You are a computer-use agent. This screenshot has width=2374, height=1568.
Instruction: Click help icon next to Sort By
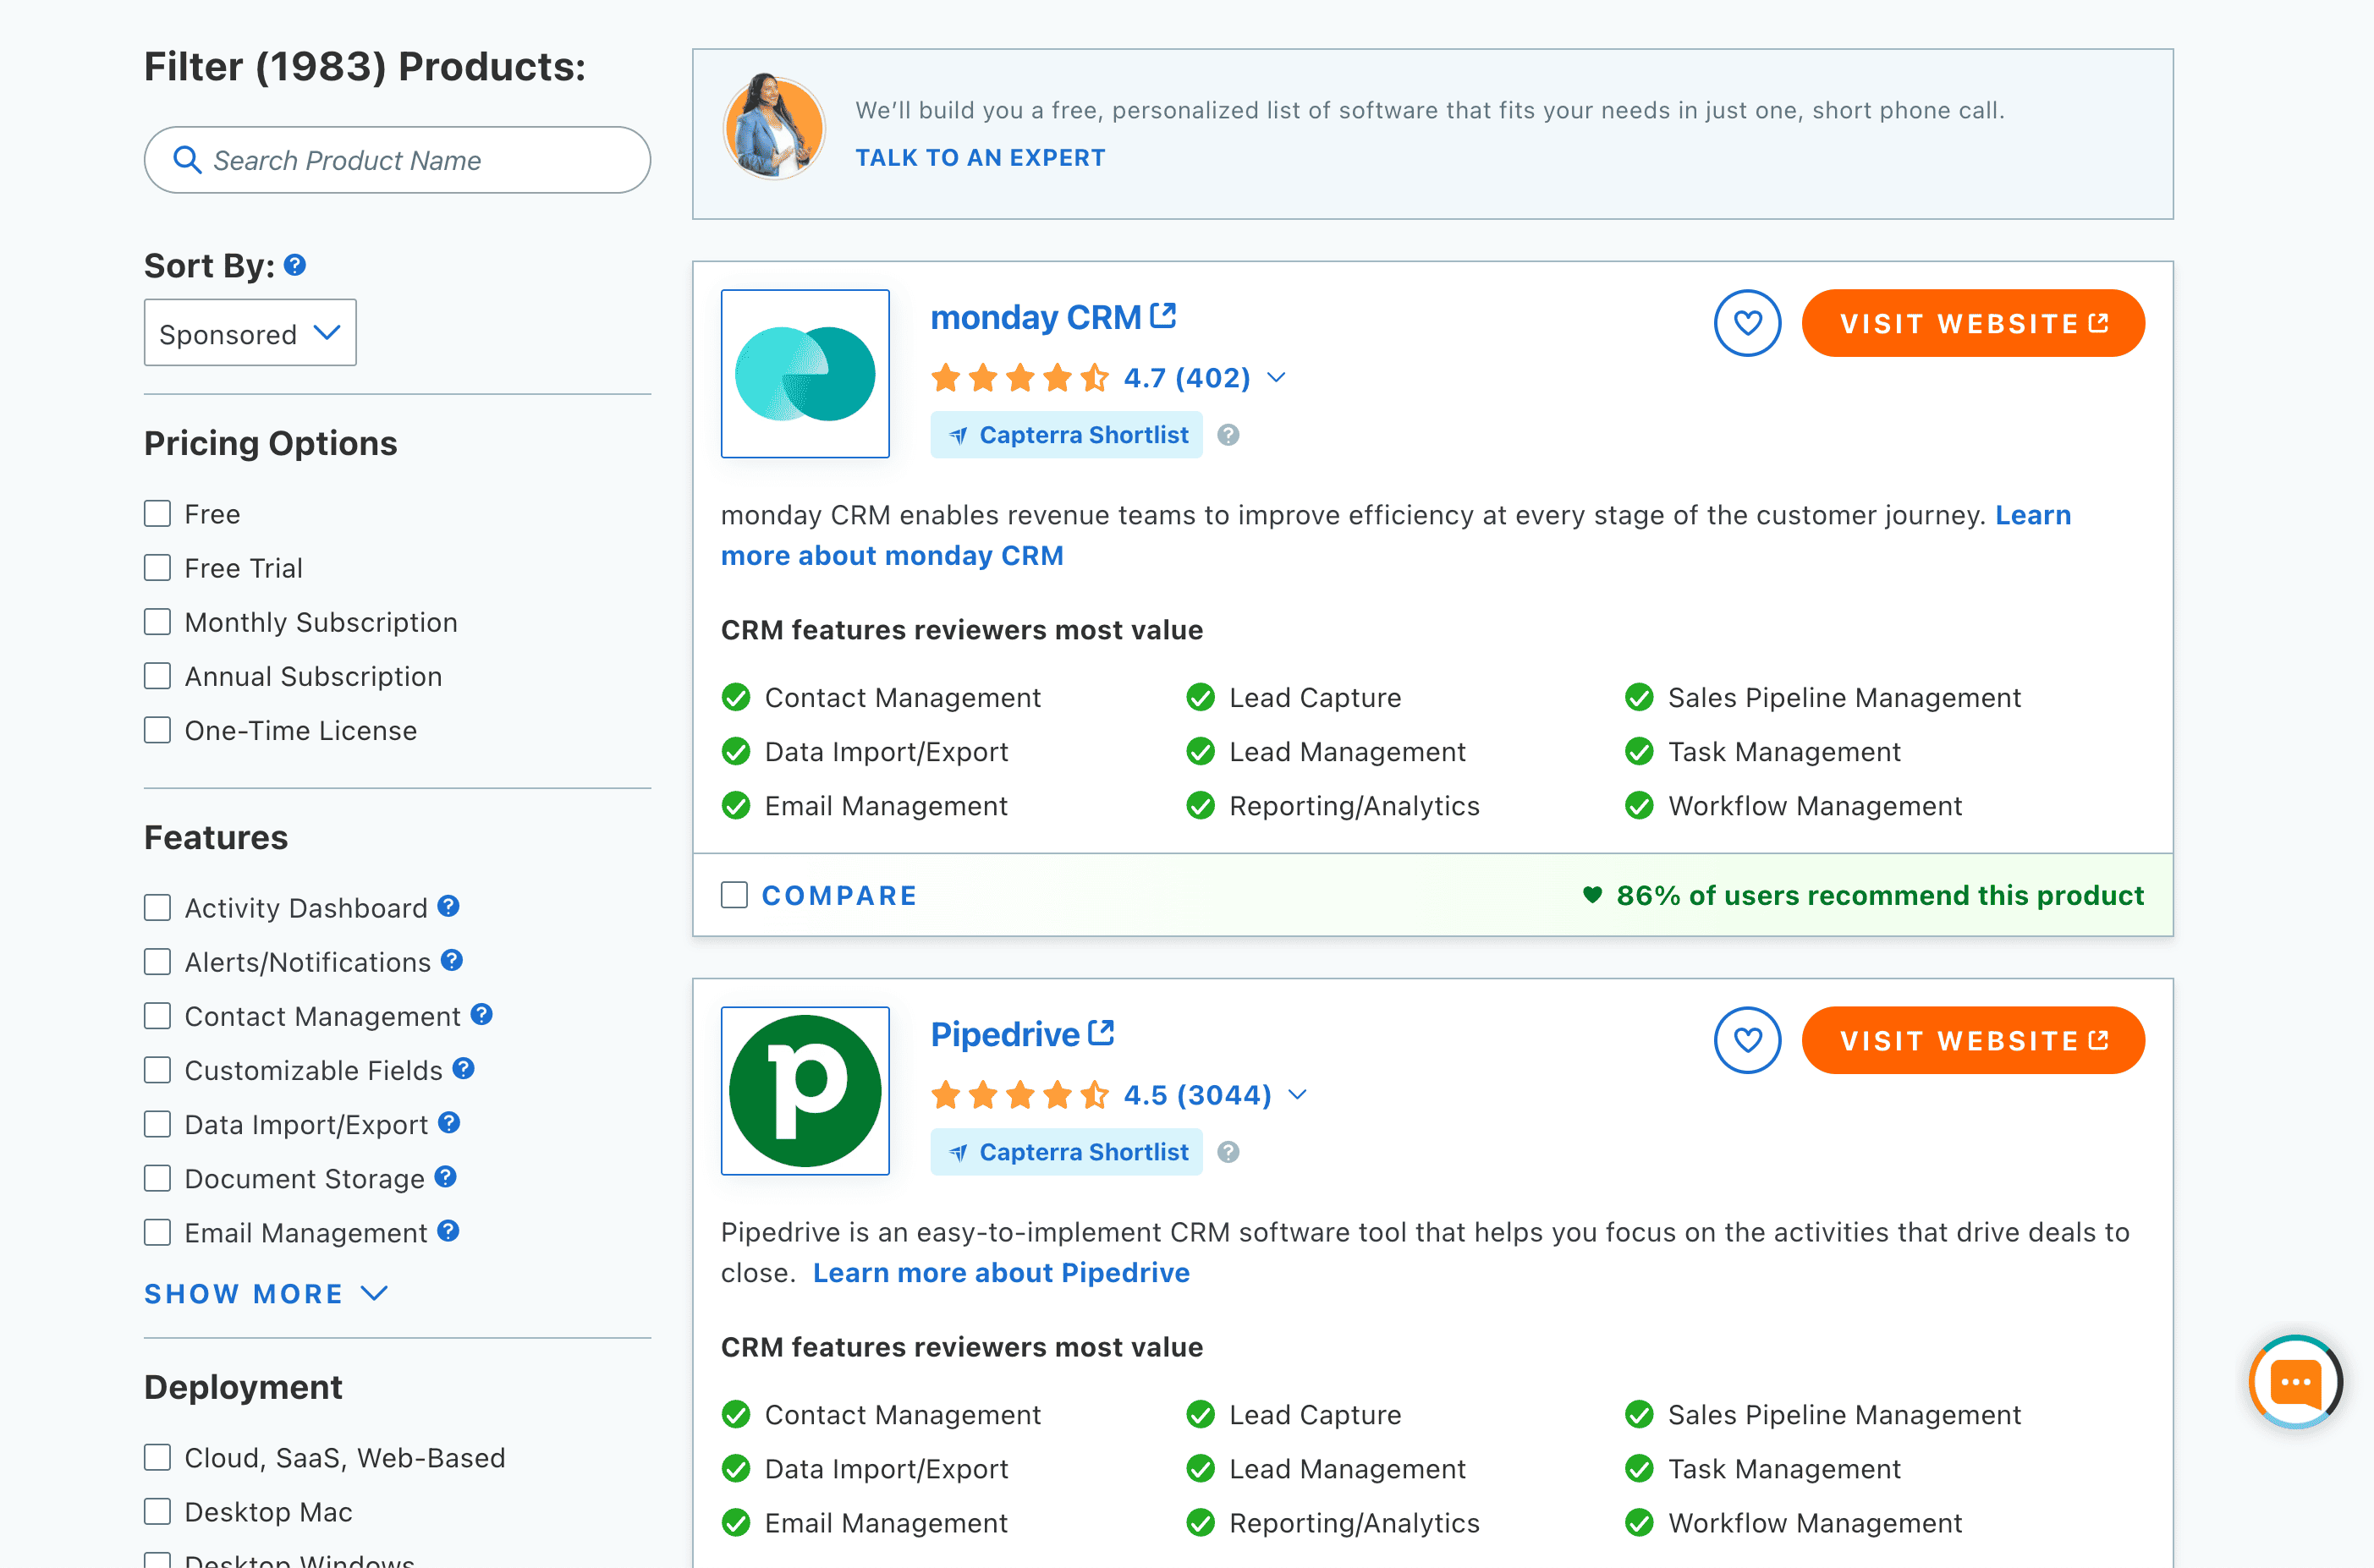point(295,265)
